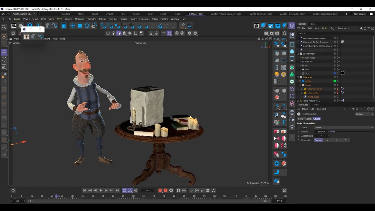Select the Rotate tool in top toolbar
The height and width of the screenshot is (211, 375).
[87, 26]
